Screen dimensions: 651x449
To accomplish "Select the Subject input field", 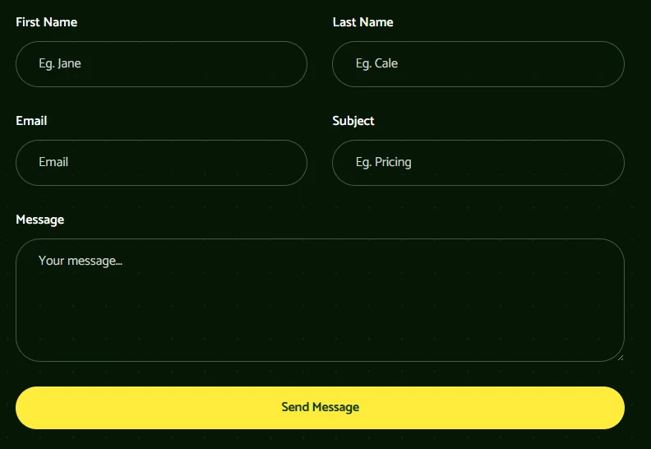I will 478,163.
